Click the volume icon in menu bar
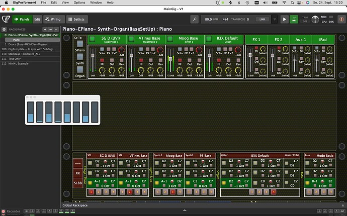347x216 pixels. coord(266,3)
